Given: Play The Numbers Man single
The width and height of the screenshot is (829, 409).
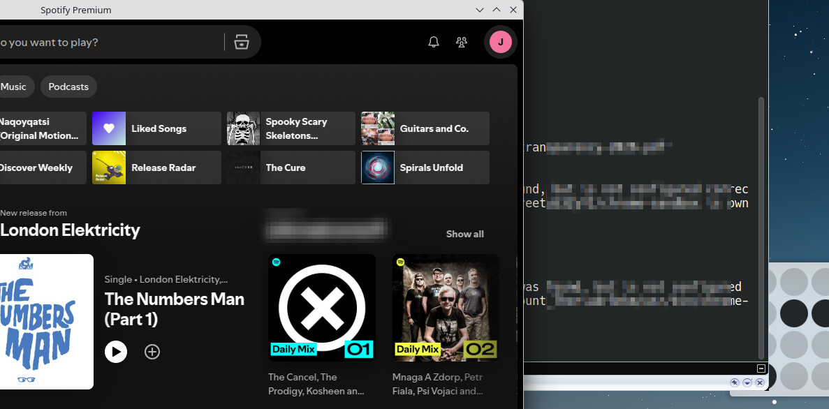Looking at the screenshot, I should (x=116, y=352).
